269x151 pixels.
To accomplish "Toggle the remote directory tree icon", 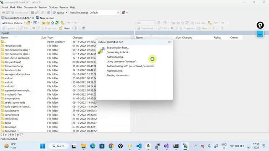I will 210,23.
